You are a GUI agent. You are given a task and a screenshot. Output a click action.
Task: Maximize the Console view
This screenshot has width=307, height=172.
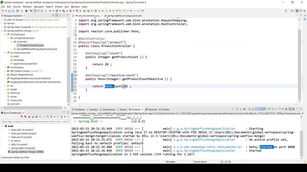click(x=301, y=109)
